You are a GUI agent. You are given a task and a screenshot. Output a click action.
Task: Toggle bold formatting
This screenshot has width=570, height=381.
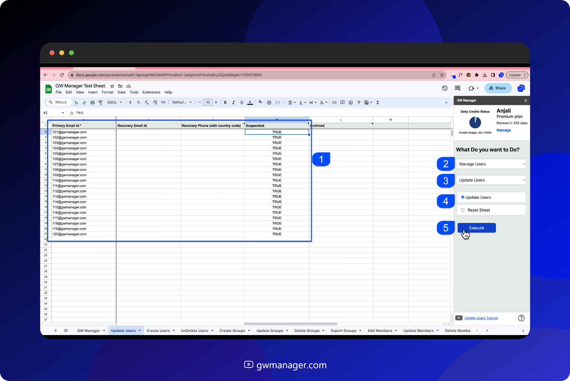click(225, 103)
